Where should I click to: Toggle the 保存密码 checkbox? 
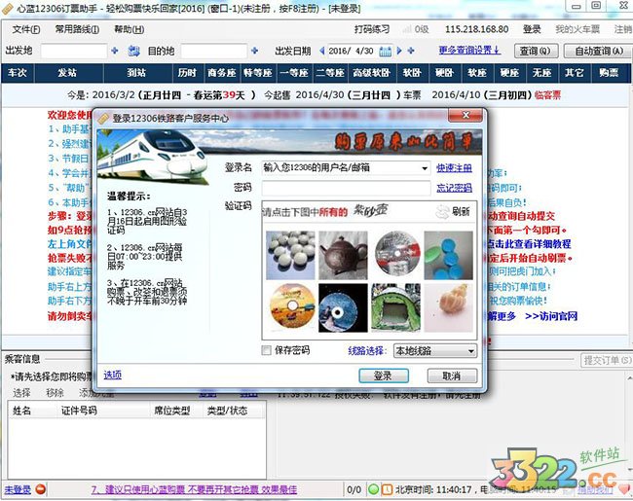pyautogui.click(x=267, y=350)
